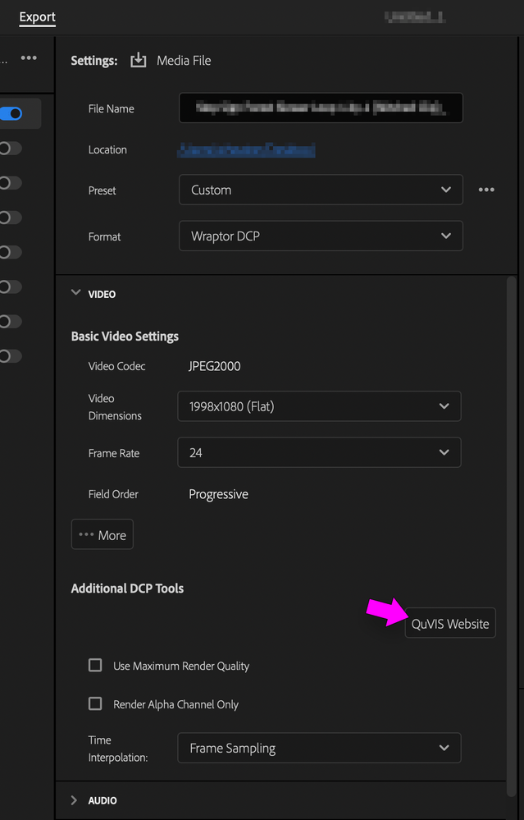
Task: Click the Media File export icon
Action: 139,61
